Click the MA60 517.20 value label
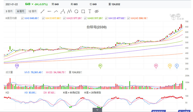The height and width of the screenshot is (112, 193). [x=95, y=18]
